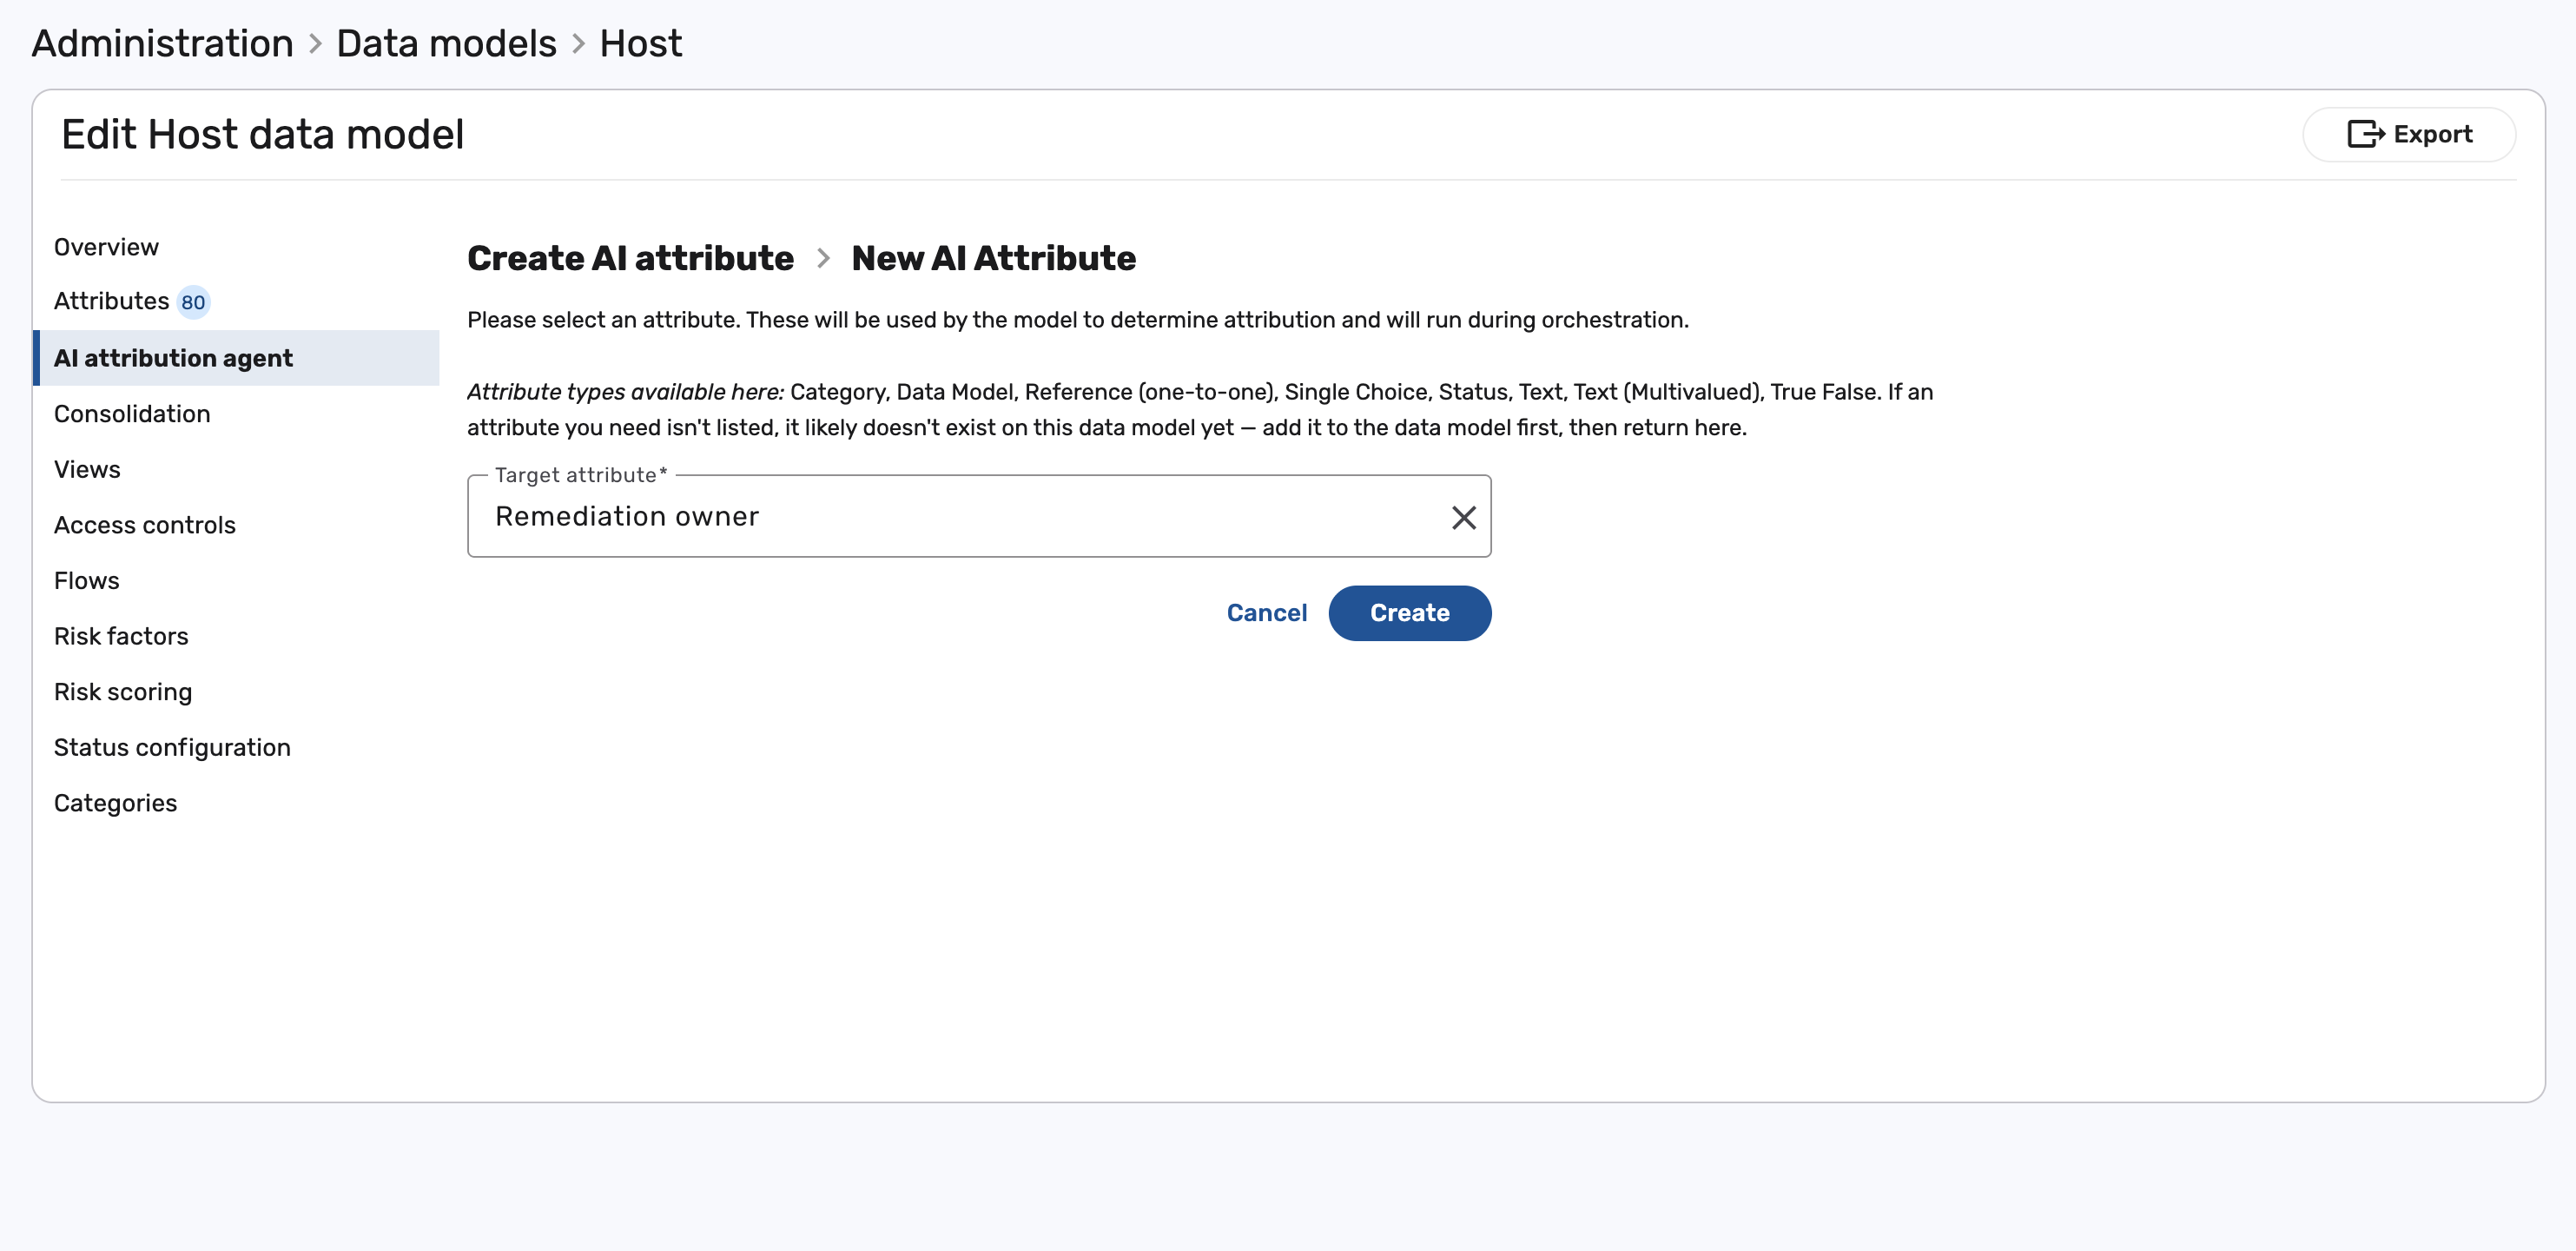Navigate to Flows
Viewport: 2576px width, 1251px height.
pyautogui.click(x=87, y=580)
